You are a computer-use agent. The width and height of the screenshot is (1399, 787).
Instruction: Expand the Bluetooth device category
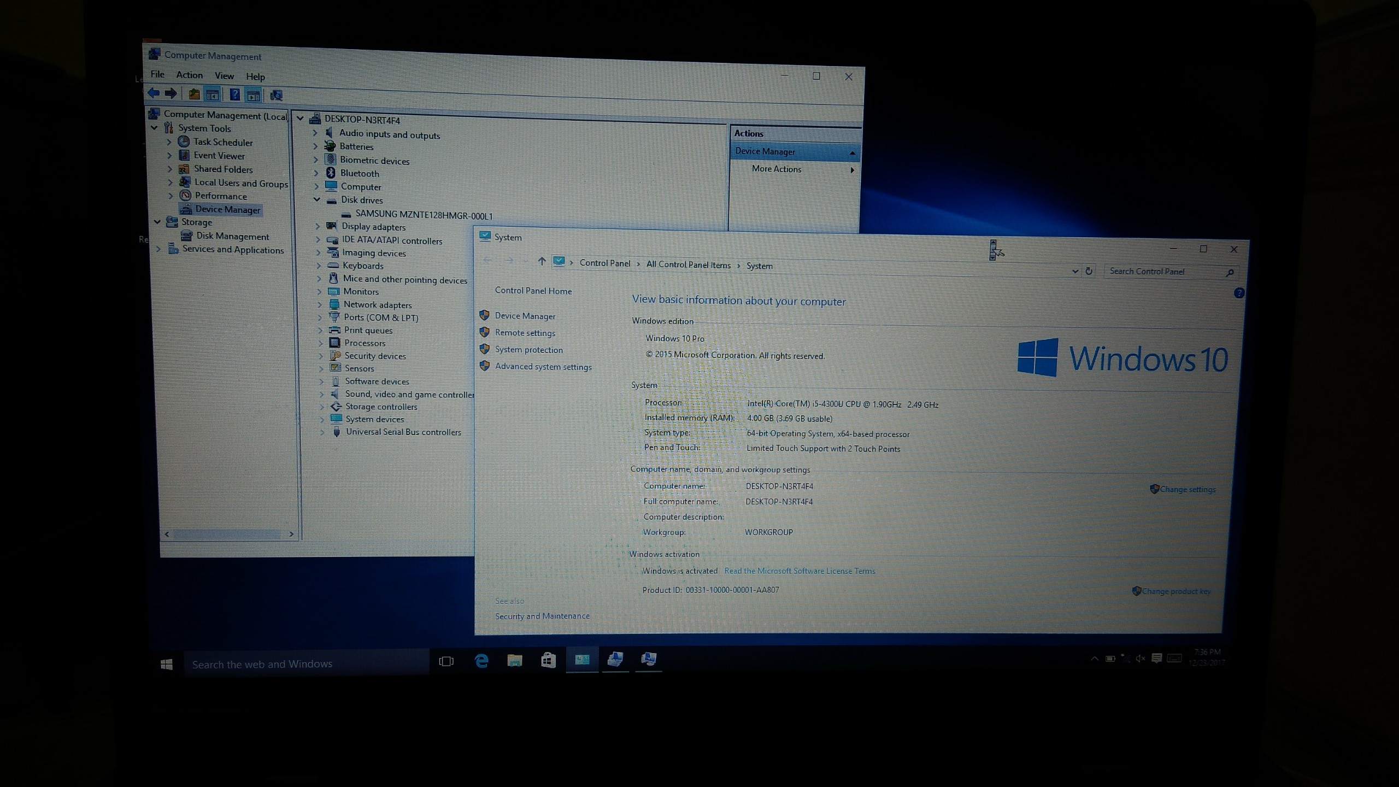pos(316,173)
